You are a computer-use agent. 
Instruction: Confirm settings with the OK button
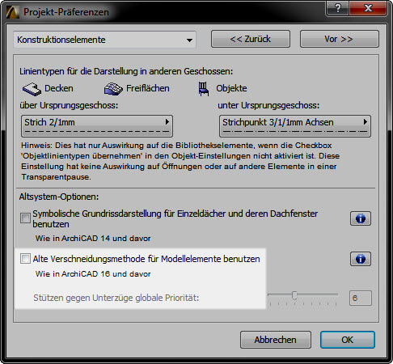348,340
